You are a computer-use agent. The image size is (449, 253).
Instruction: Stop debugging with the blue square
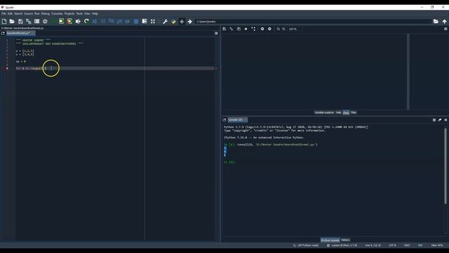136,21
